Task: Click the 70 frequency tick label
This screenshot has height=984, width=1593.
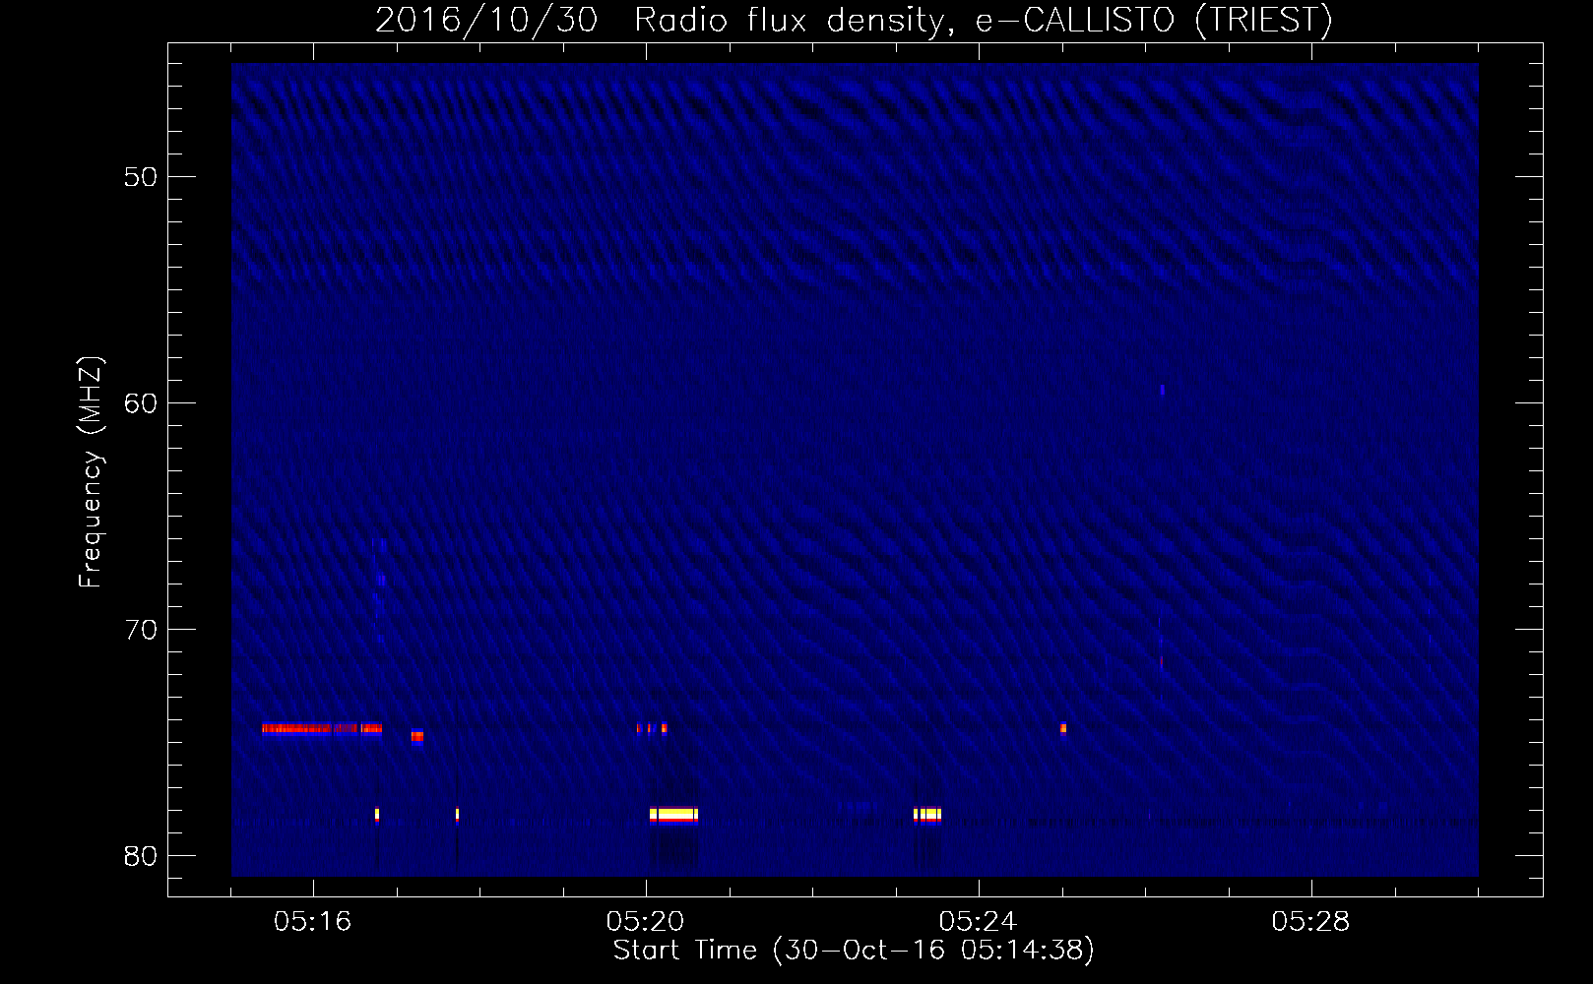Action: click(x=141, y=630)
